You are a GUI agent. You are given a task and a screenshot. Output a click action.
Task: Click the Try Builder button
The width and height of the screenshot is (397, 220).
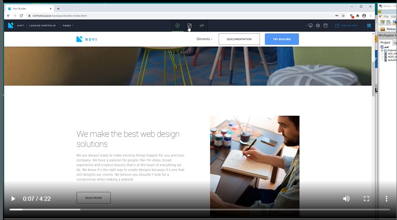[x=282, y=39]
